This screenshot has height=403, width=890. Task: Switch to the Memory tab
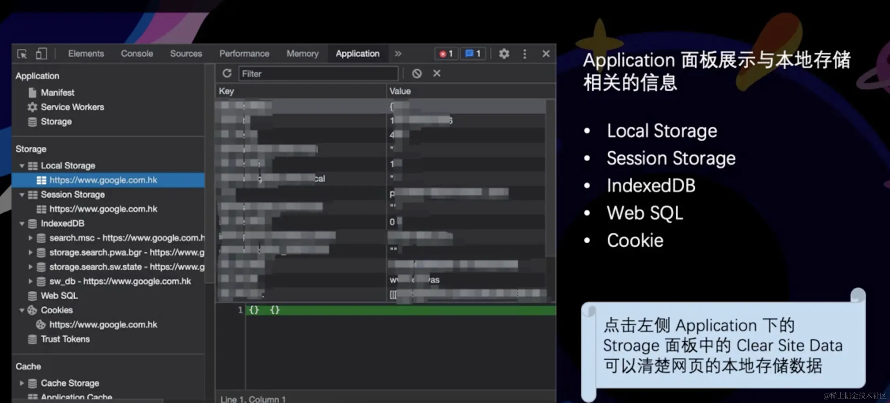(x=303, y=54)
